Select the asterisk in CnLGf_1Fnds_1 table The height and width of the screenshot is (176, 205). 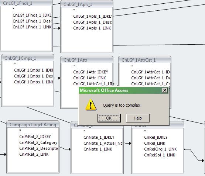[13, 9]
